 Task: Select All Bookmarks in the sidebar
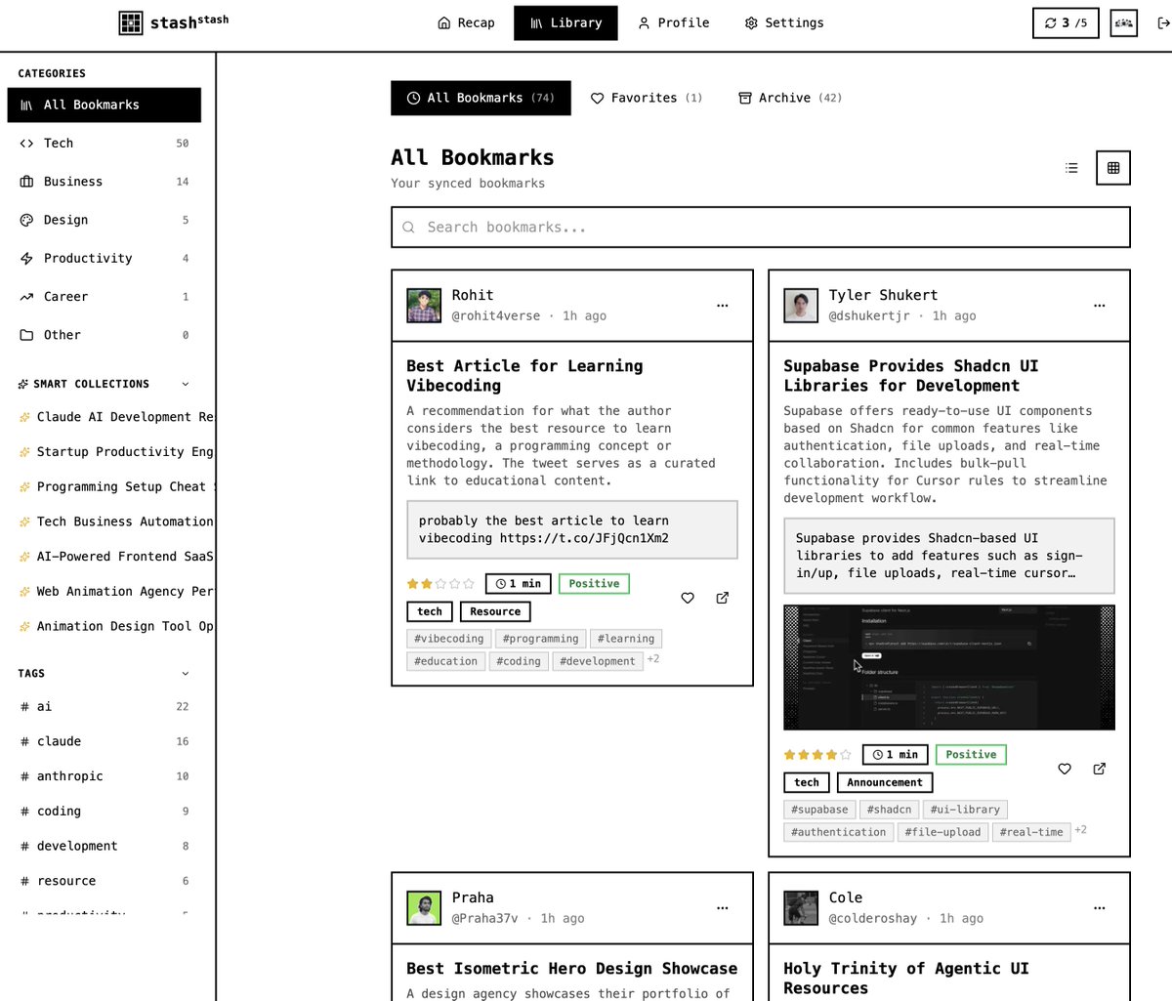click(x=105, y=104)
